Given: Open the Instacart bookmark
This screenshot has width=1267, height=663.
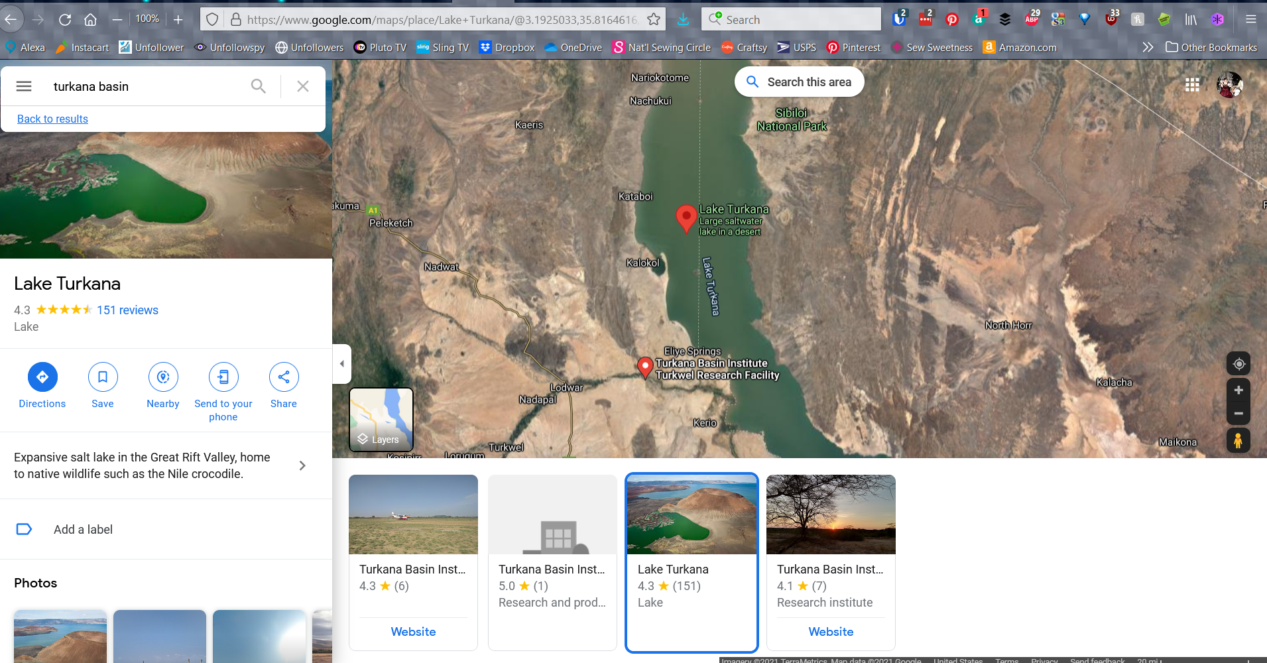Looking at the screenshot, I should tap(82, 47).
